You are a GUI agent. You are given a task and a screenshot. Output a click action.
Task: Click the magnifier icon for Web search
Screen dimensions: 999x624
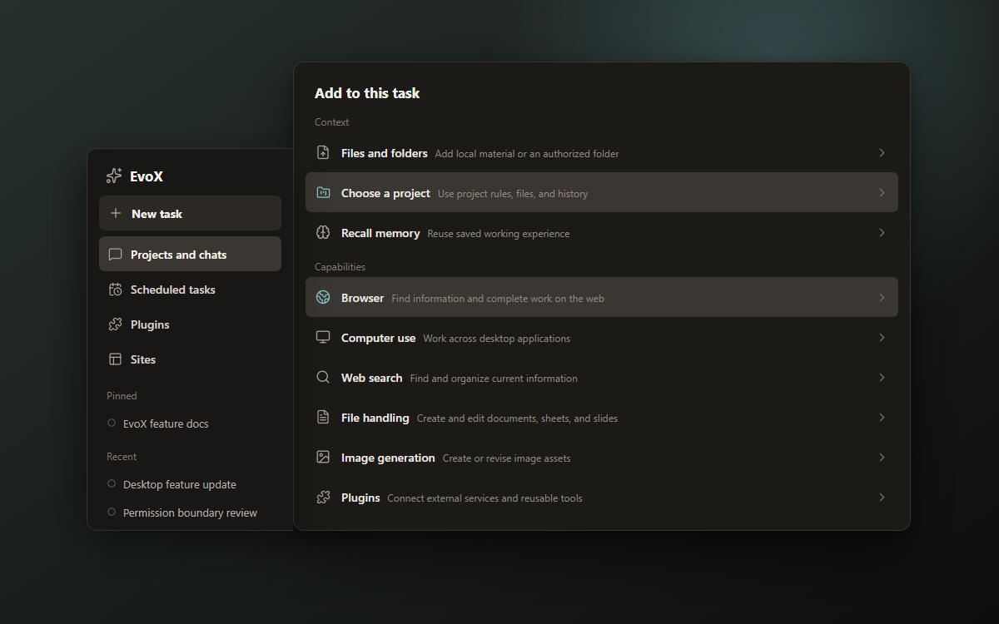coord(323,377)
